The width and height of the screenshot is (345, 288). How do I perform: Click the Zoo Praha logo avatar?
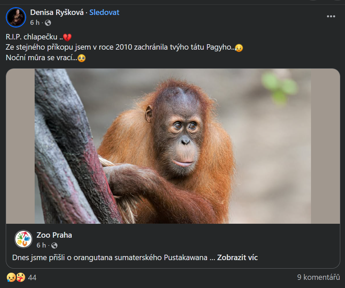point(23,239)
